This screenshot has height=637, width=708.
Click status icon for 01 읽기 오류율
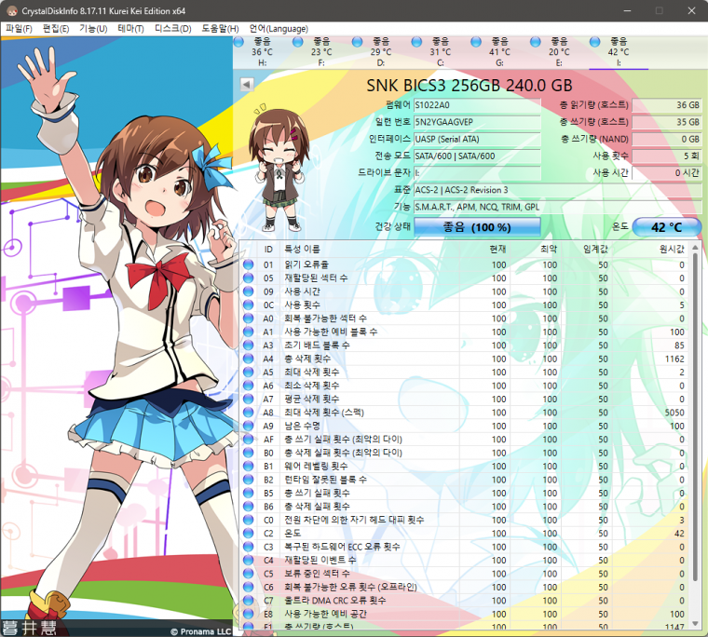tap(249, 264)
